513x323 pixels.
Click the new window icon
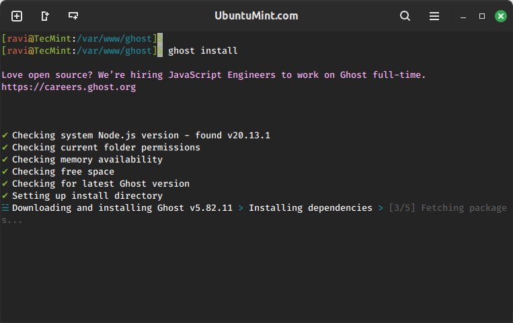[45, 16]
